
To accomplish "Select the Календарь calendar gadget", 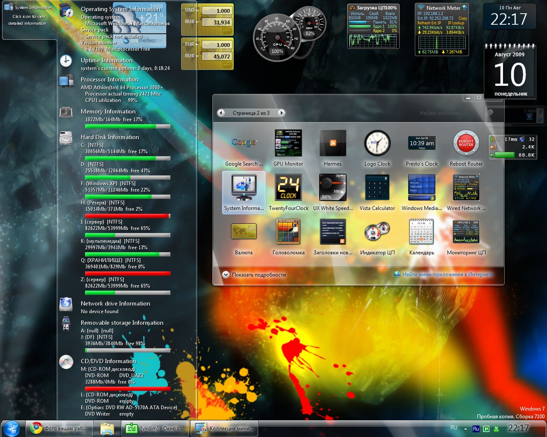I will click(x=422, y=232).
